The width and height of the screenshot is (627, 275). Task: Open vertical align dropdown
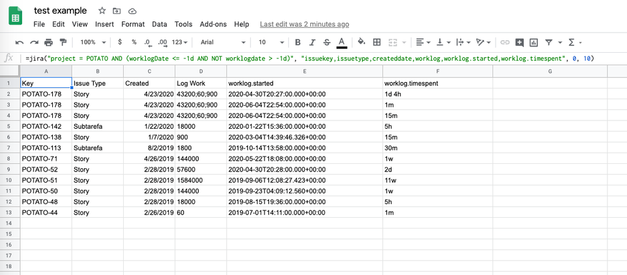(x=444, y=42)
